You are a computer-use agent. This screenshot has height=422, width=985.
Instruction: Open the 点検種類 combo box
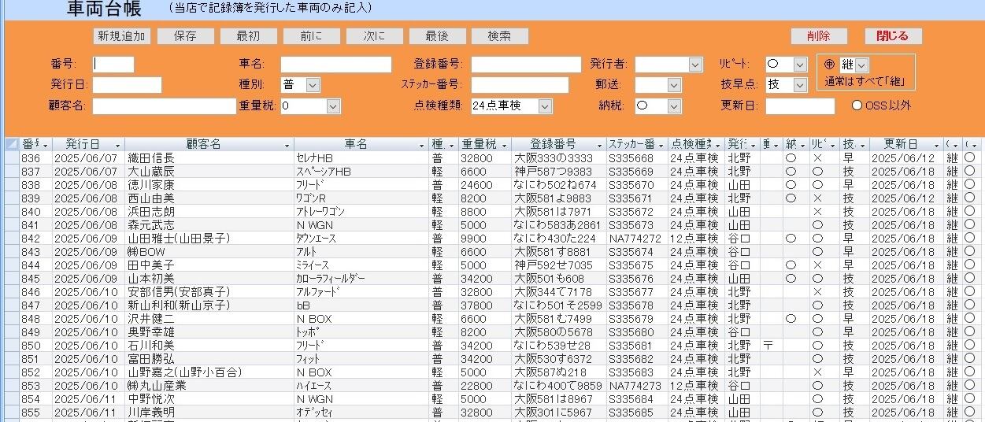point(545,105)
